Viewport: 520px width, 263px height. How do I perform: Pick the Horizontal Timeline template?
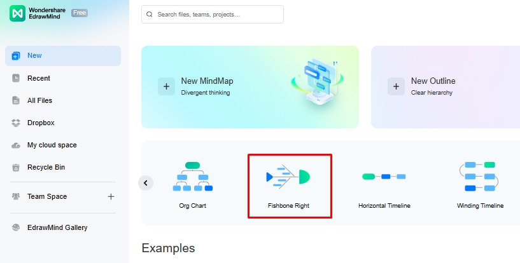[x=384, y=183]
